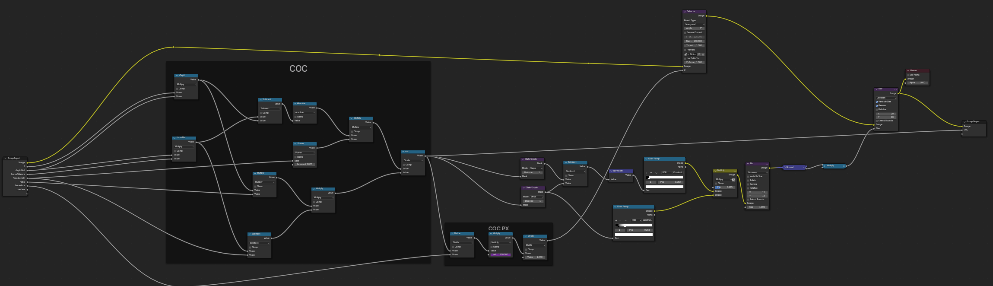
Task: Open the Constant interpolation dropdown in Color Ramp
Action: coord(678,172)
